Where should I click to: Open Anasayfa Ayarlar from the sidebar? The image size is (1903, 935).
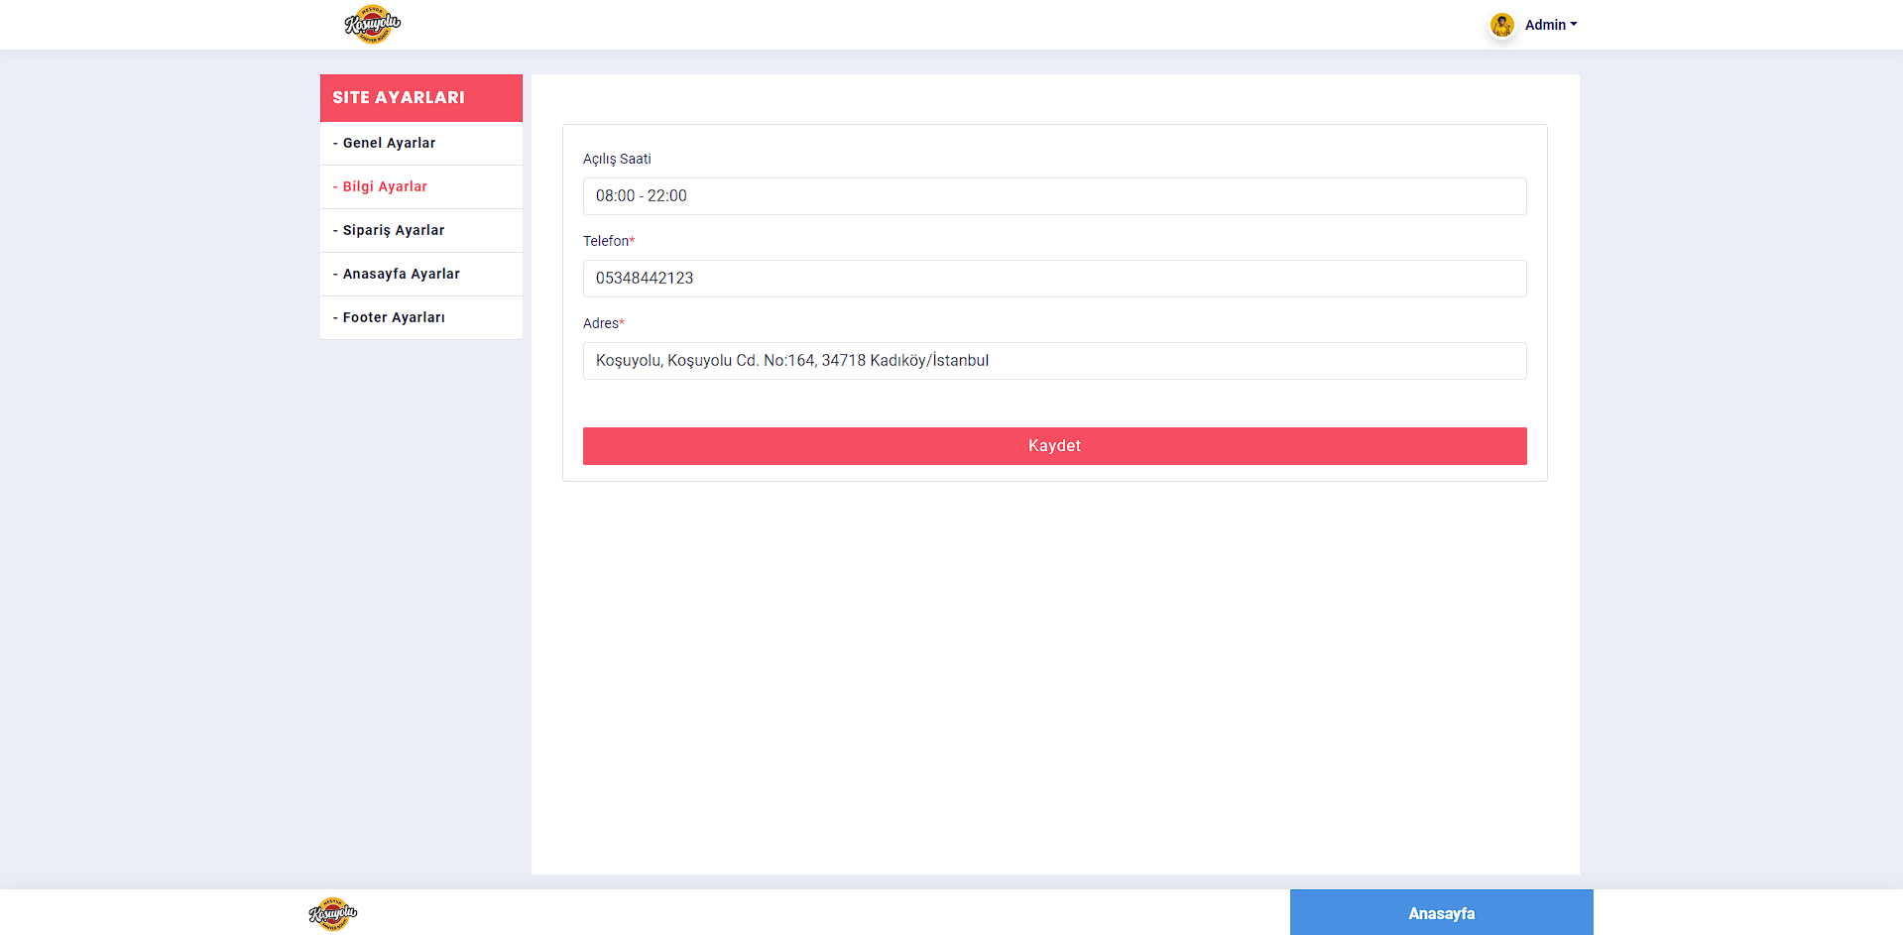401,274
